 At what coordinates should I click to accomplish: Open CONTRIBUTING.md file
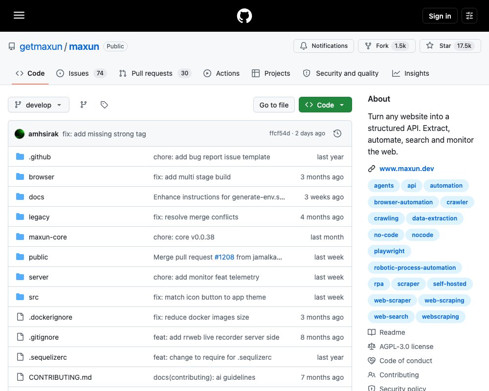[60, 377]
